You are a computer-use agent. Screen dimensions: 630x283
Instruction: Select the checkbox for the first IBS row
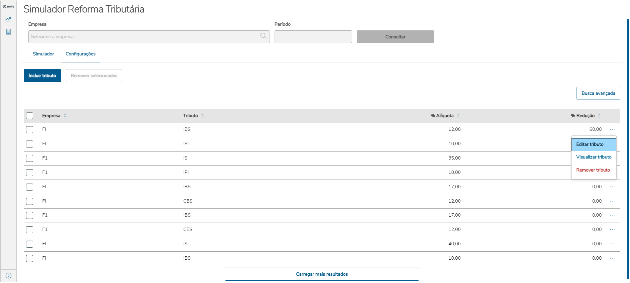[30, 129]
